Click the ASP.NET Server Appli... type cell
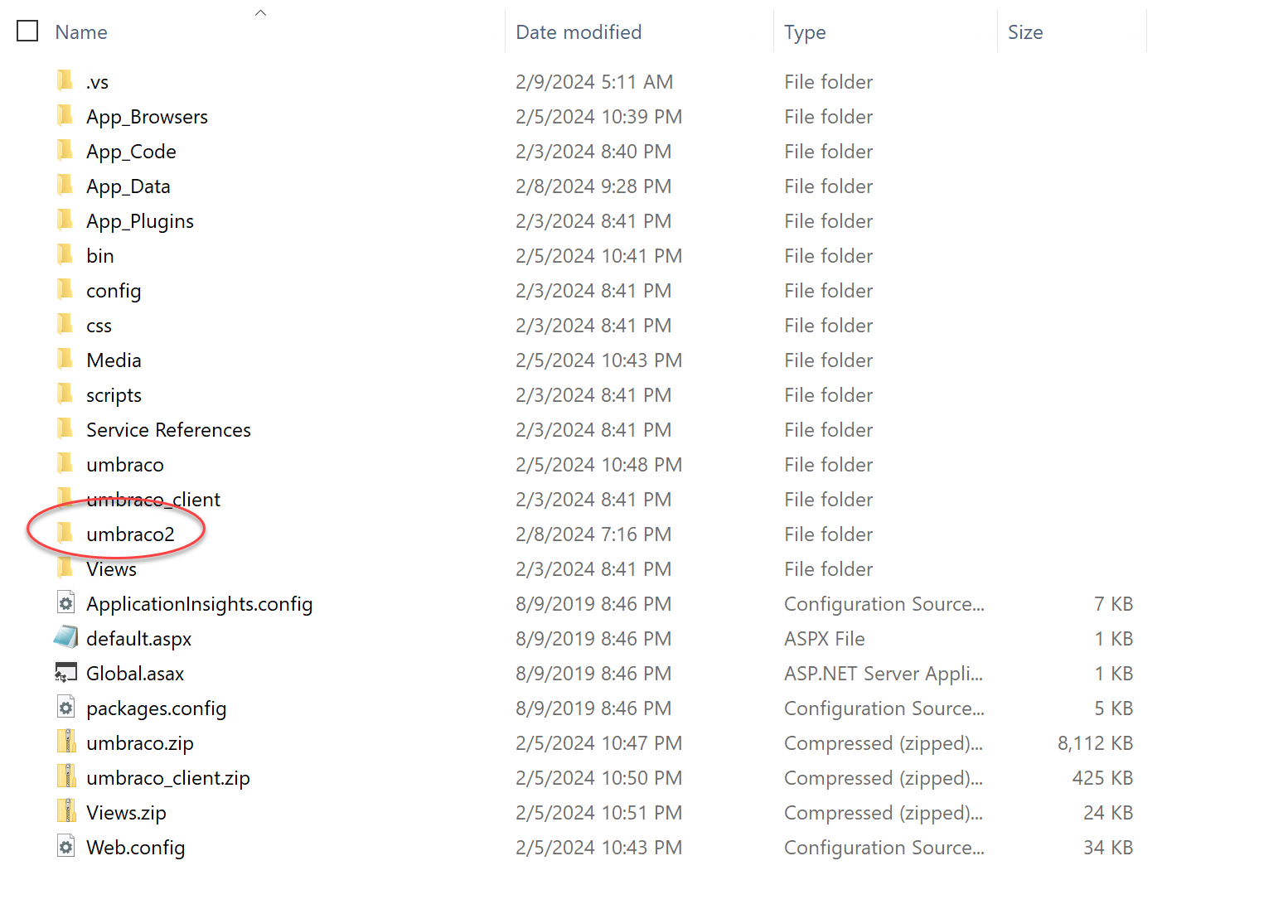1283x909 pixels. (884, 674)
